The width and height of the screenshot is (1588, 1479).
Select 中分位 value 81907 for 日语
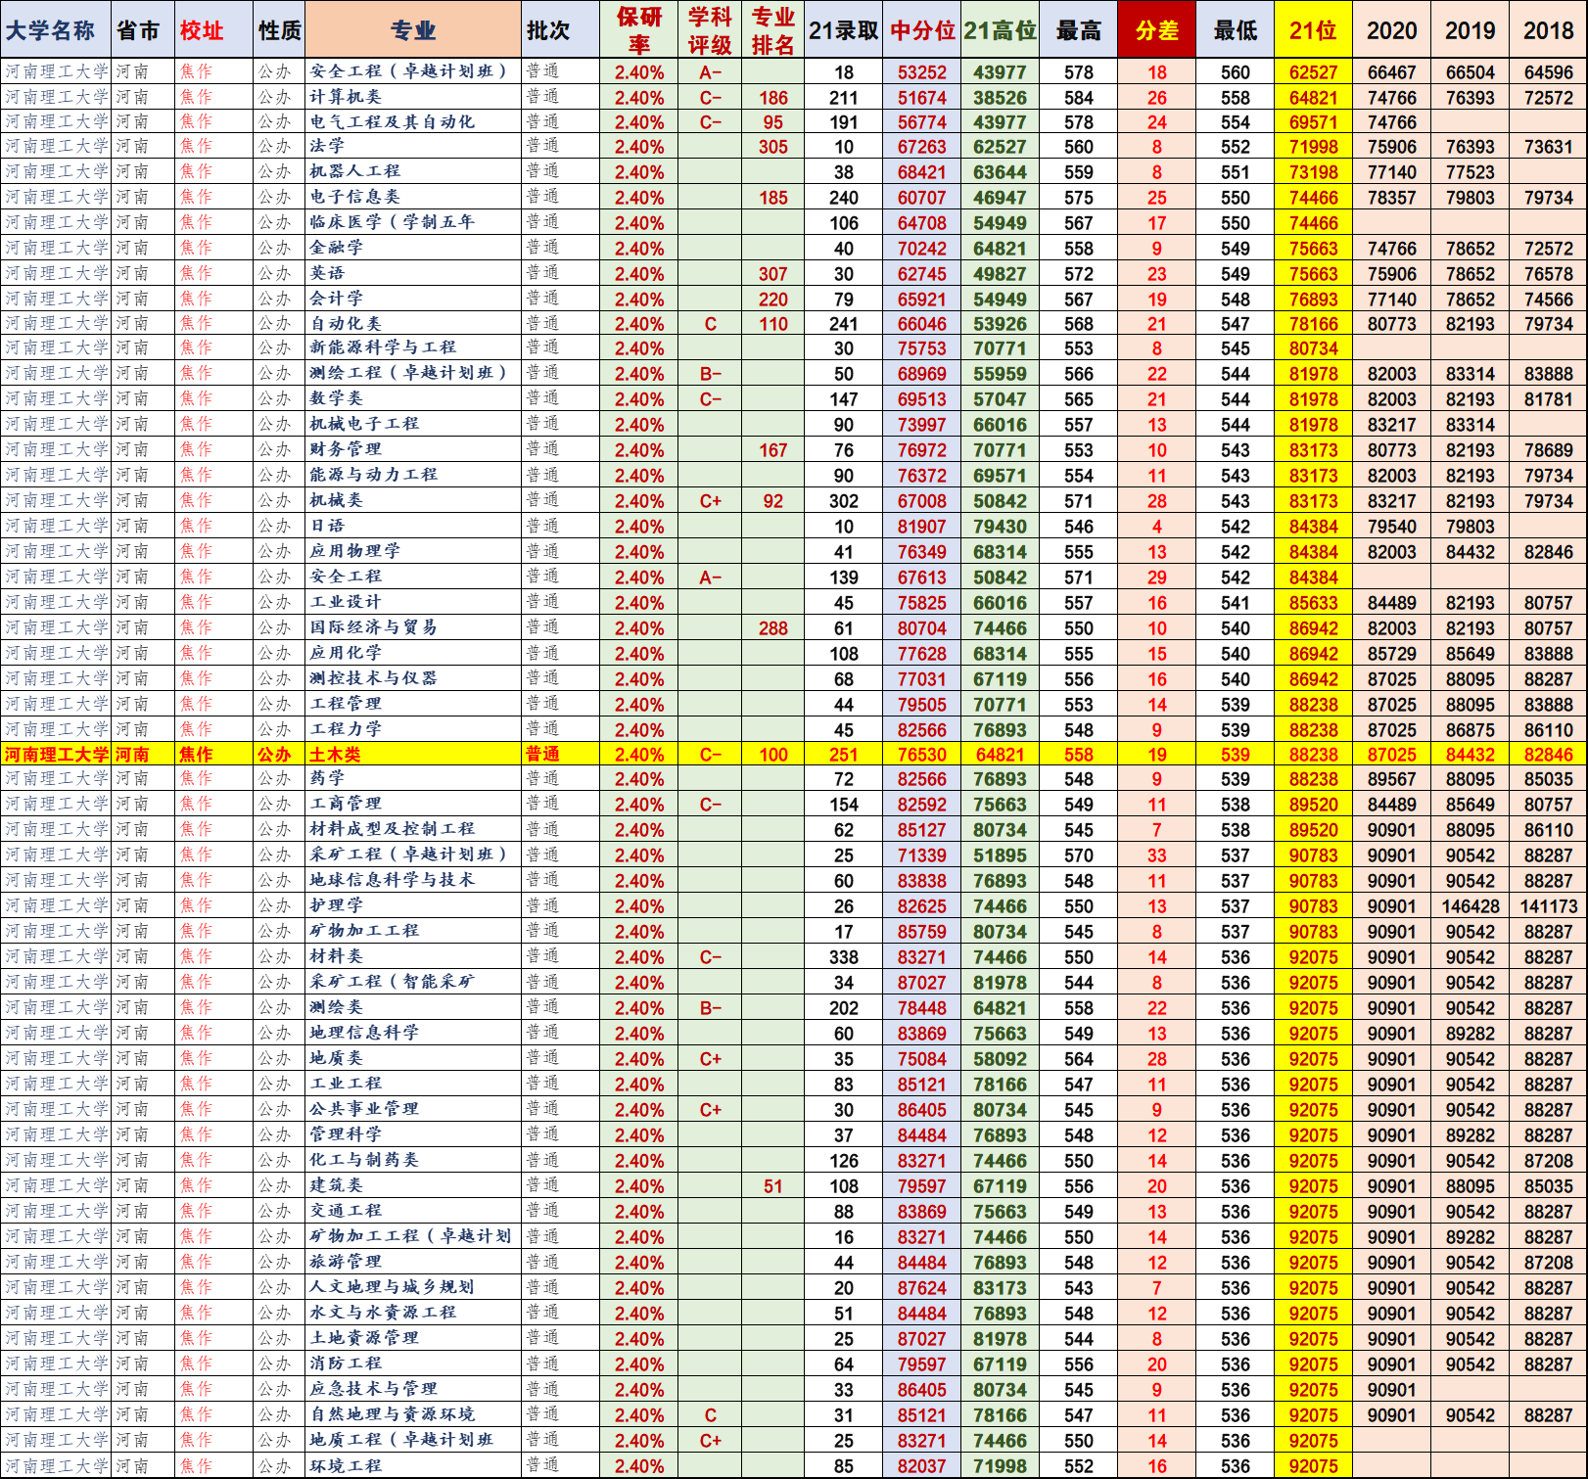pyautogui.click(x=922, y=527)
